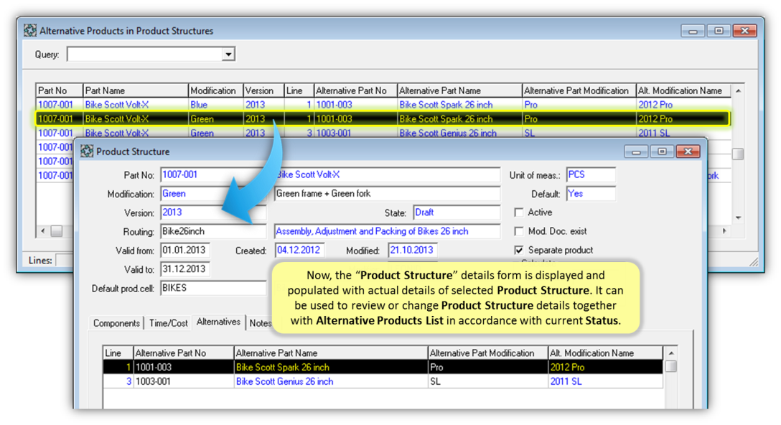Image resolution: width=781 pixels, height=425 pixels.
Task: Click the Valid to date 31.12.2013
Action: pos(184,269)
